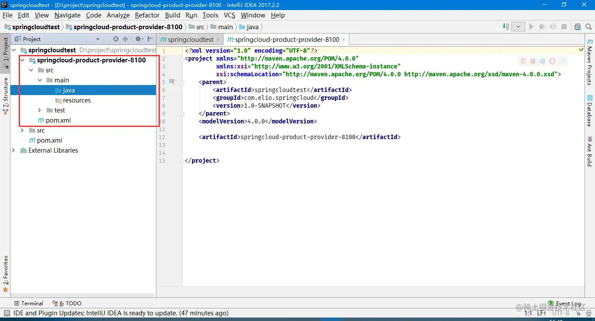Expand the root-level src folder arrow
This screenshot has height=321, width=595.
coord(22,130)
